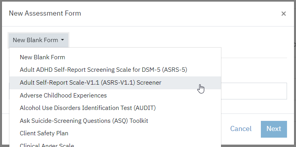Click the highlighted ASRS-V1.1 row under the cursor
Screen dimensions: 296x147
(115, 83)
